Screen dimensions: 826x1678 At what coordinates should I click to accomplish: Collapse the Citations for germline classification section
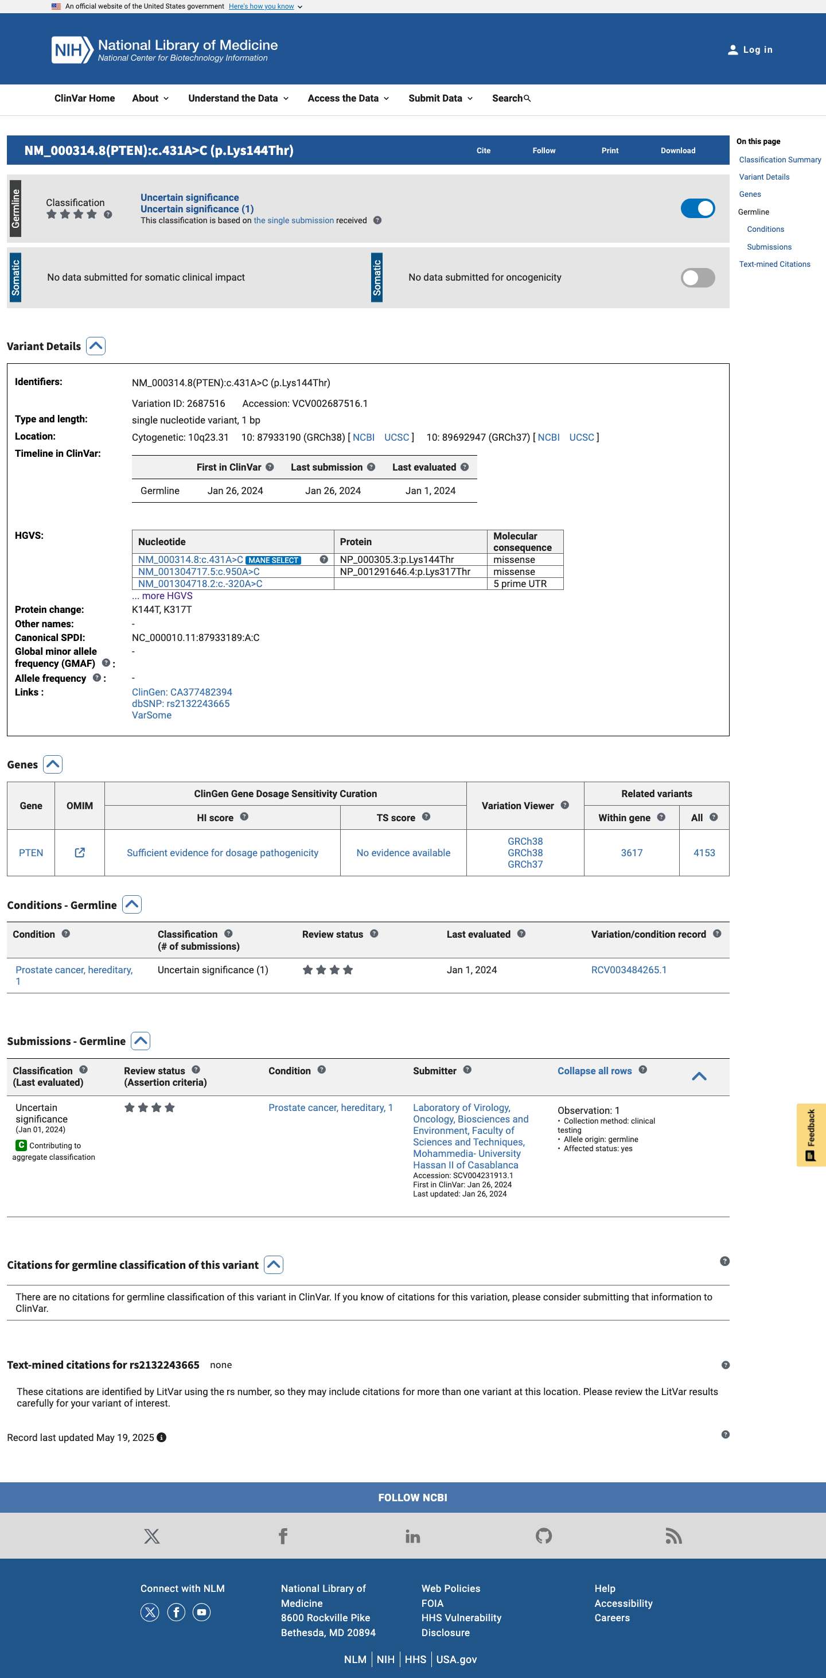(x=274, y=1264)
